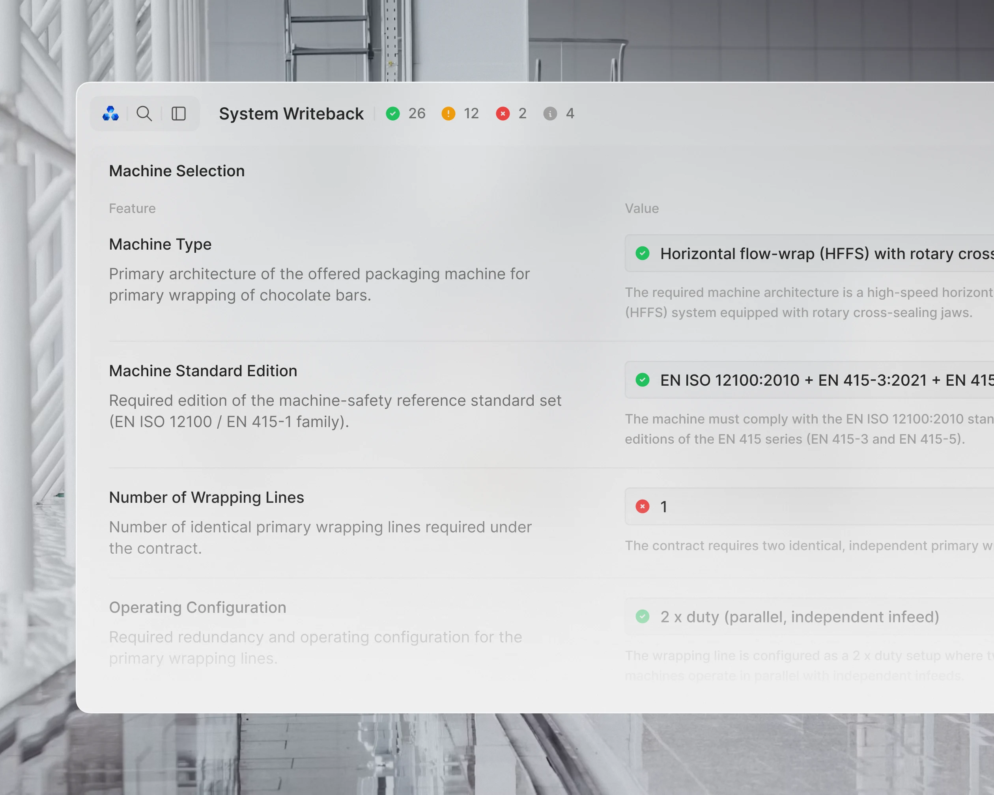Click the description about identical primary wrapping lines

pos(320,538)
